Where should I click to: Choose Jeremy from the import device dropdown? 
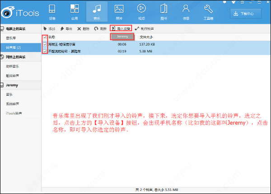click(x=122, y=37)
